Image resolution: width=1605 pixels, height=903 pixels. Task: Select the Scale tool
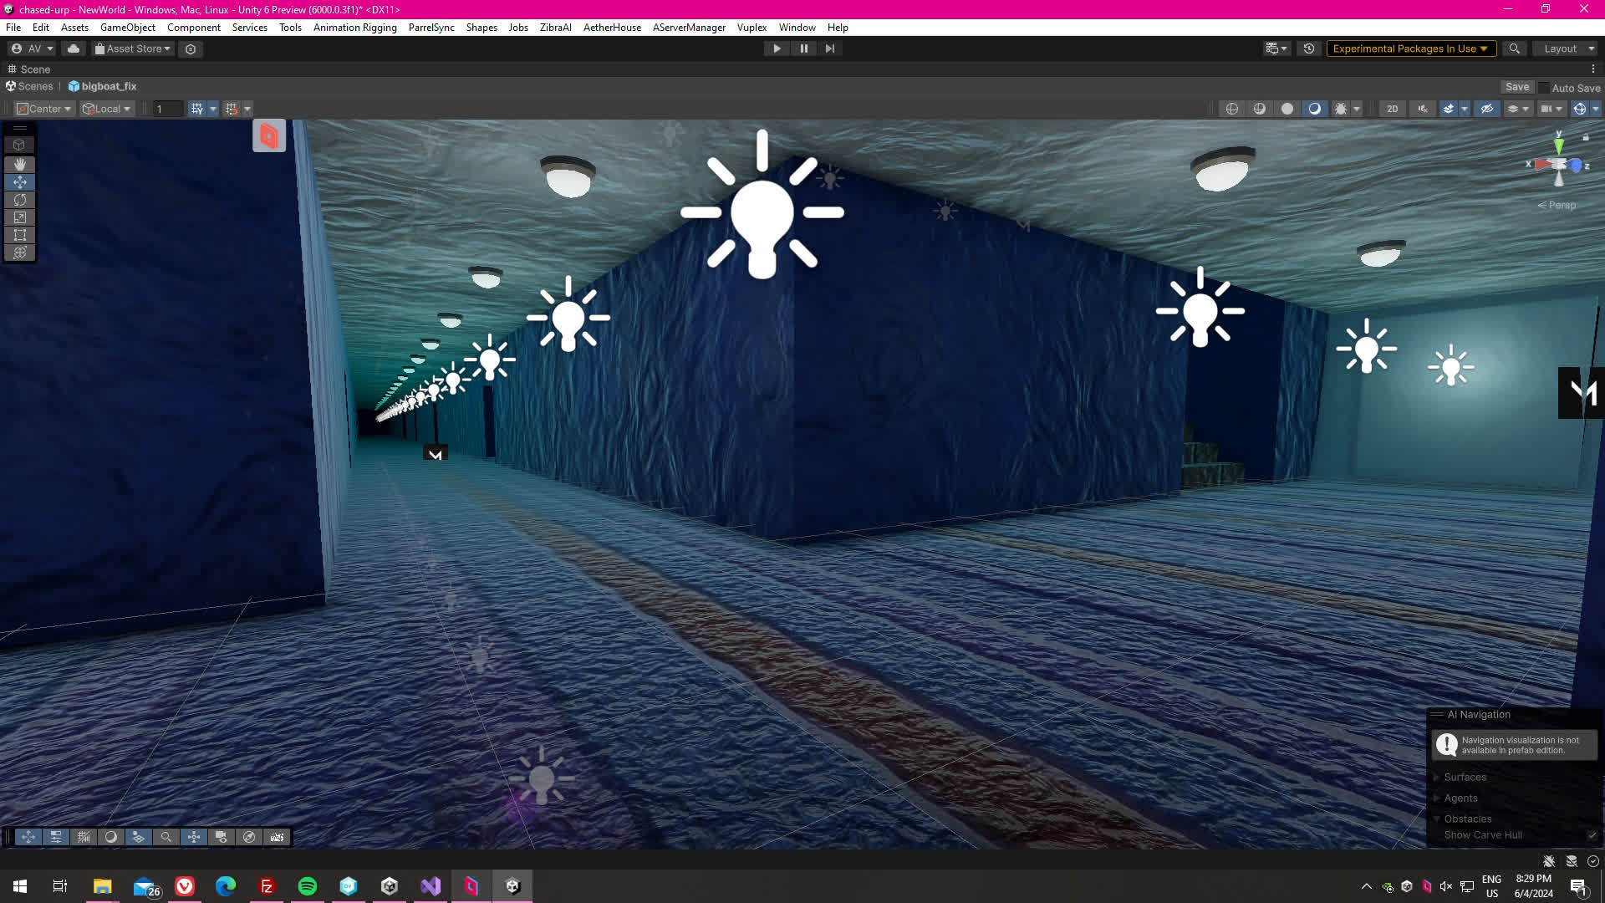(x=19, y=217)
